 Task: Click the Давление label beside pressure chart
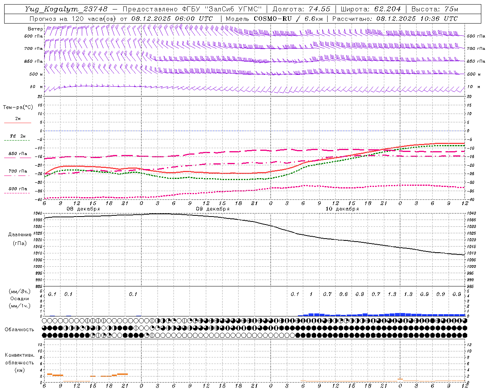[x=20, y=235]
